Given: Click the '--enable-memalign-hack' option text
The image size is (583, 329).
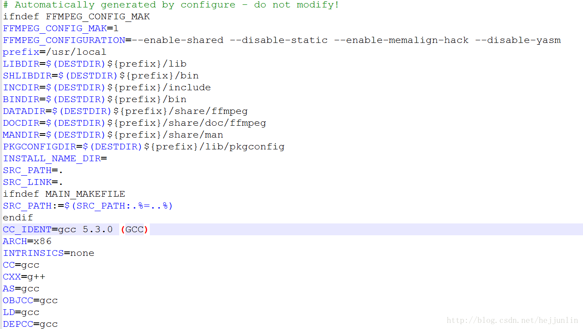Looking at the screenshot, I should point(401,40).
